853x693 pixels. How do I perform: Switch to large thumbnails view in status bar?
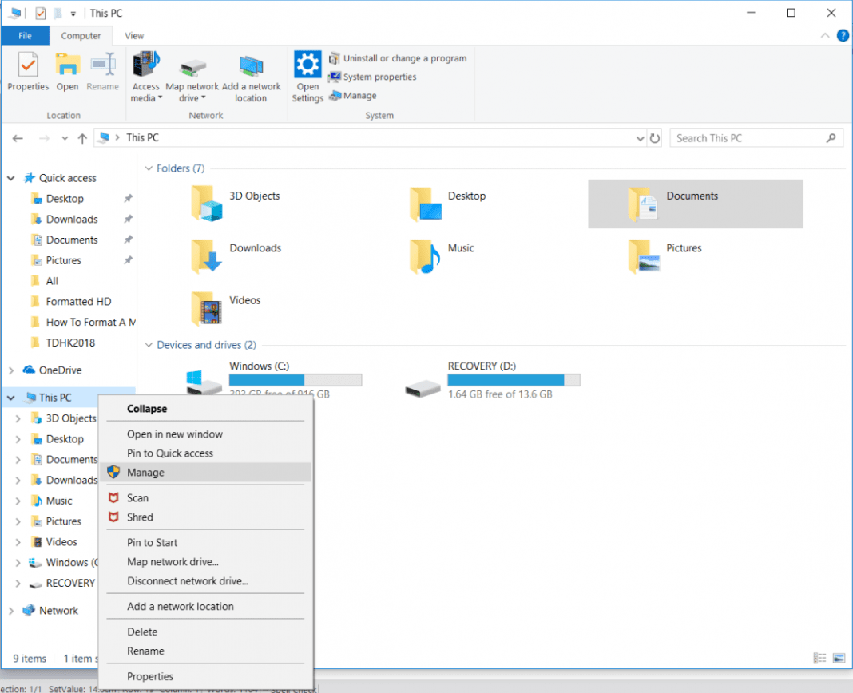(x=839, y=658)
